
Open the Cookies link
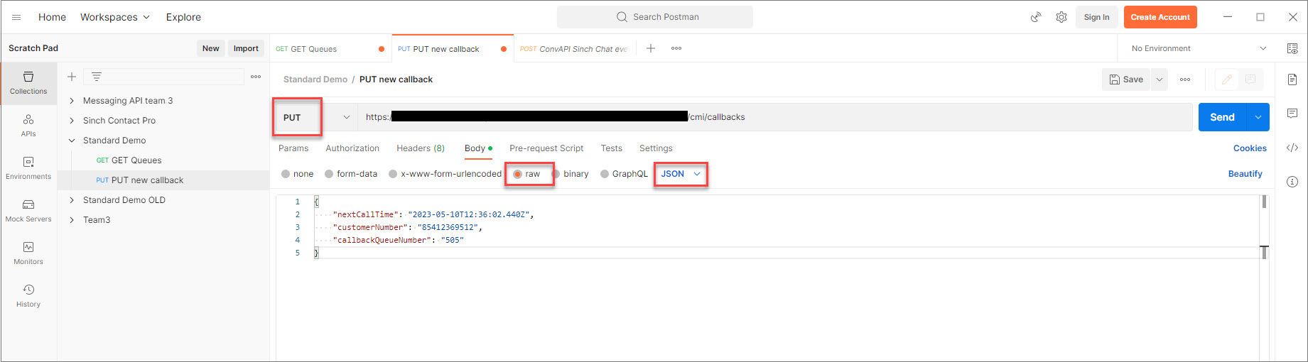[1250, 148]
